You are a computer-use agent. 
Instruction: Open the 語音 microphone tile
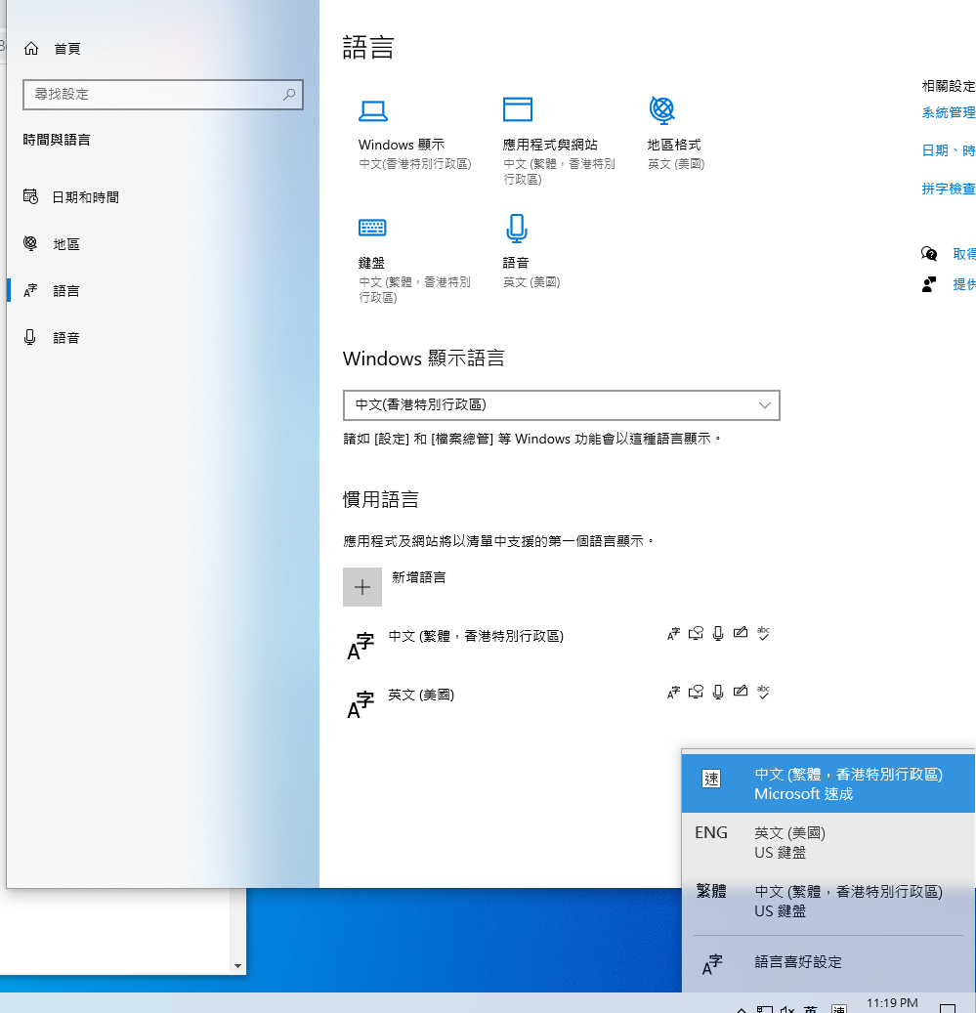point(531,252)
